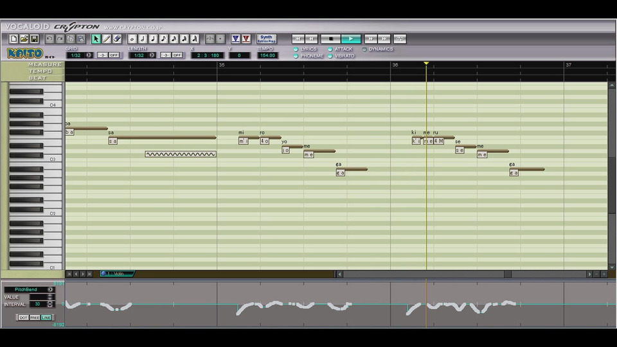Toggle the triplet note modifier

click(210, 39)
